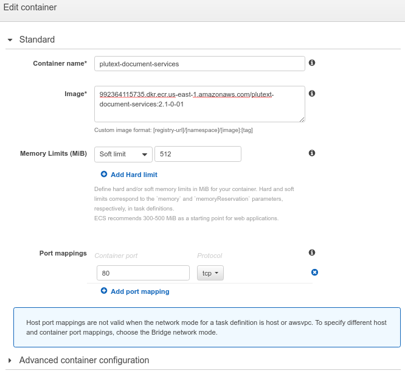Screen dimensions: 405x376
Task: Remove the port 80 mapping row
Action: 314,273
